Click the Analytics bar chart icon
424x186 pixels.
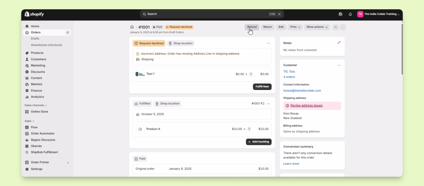[x=27, y=97]
